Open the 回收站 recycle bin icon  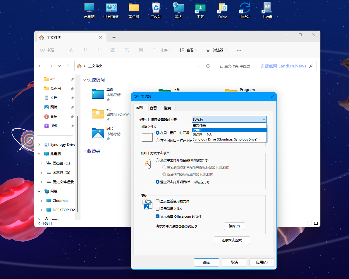tap(156, 11)
